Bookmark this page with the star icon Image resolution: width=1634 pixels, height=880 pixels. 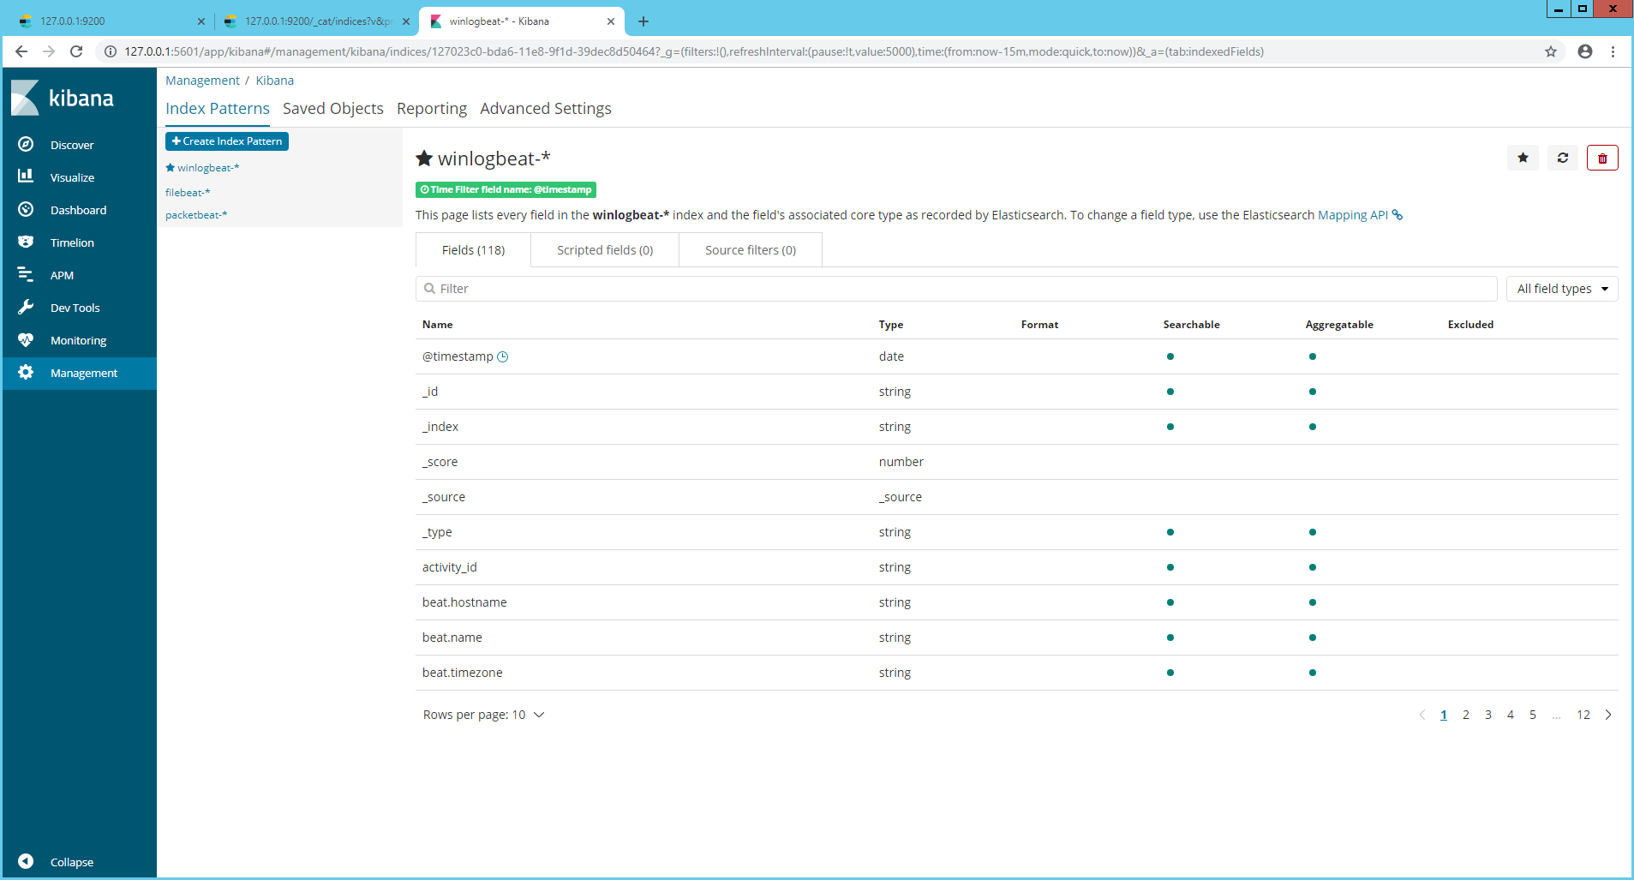(1550, 51)
